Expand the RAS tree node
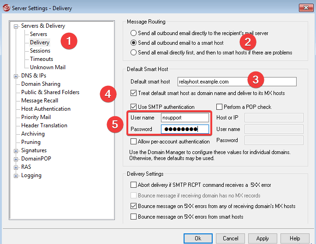The width and height of the screenshot is (316, 244). (16, 167)
